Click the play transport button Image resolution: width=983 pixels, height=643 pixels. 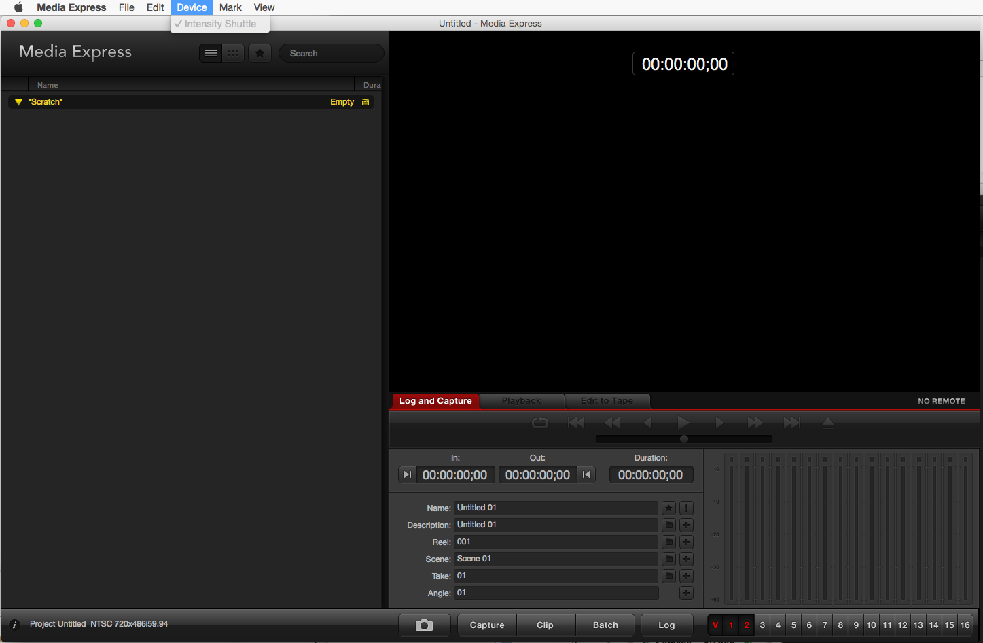683,423
